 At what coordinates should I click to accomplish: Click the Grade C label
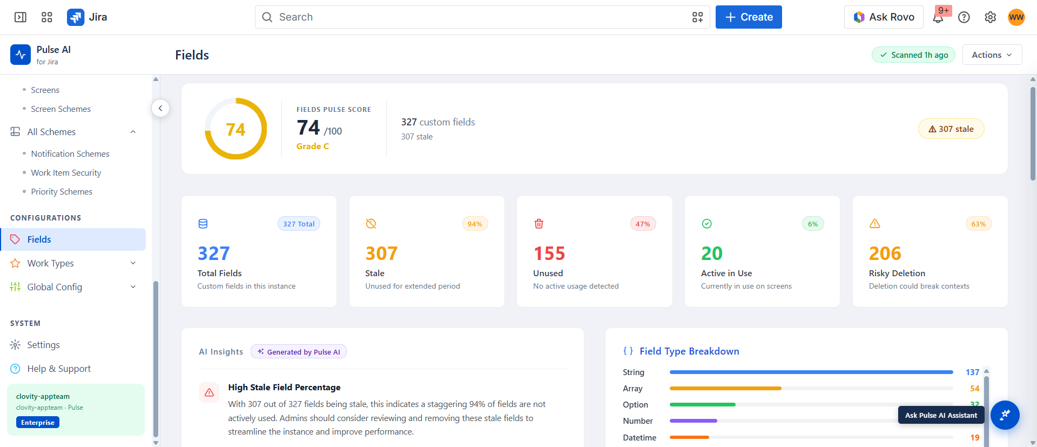click(x=312, y=146)
